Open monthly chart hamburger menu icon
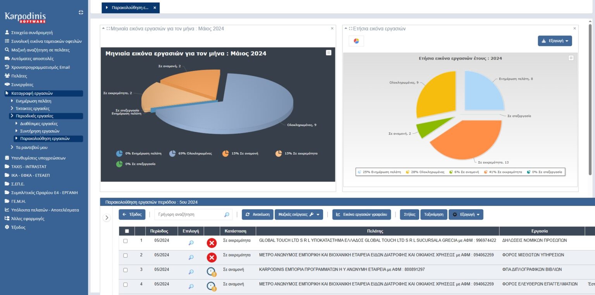 (x=328, y=53)
